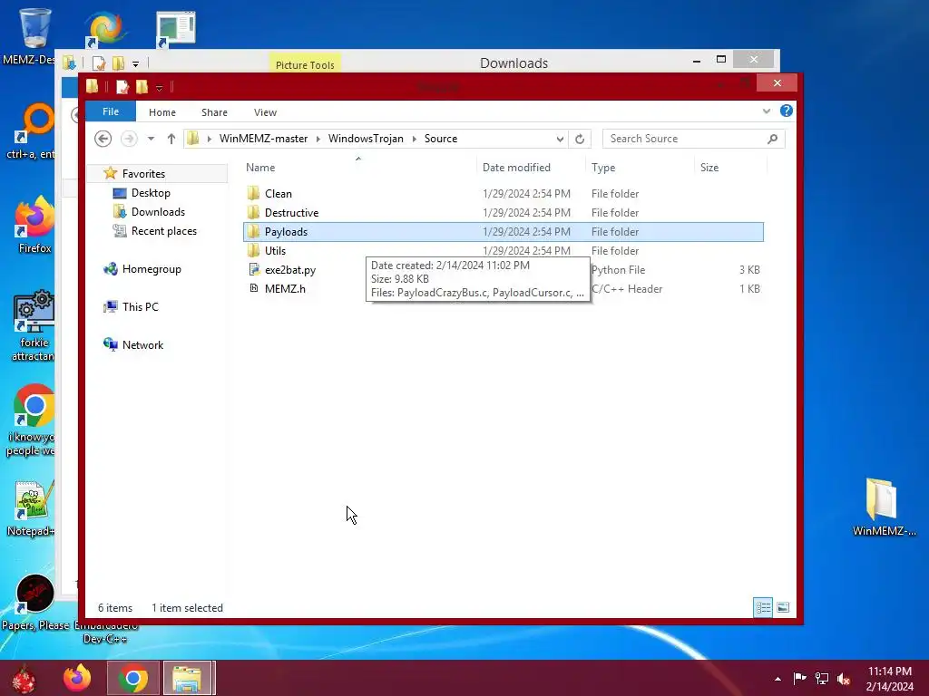Open Recycle Bin on desktop
The image size is (929, 696).
point(34,35)
